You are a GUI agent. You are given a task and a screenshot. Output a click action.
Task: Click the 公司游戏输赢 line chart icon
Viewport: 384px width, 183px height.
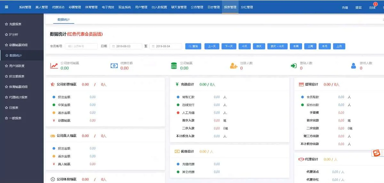point(54,66)
